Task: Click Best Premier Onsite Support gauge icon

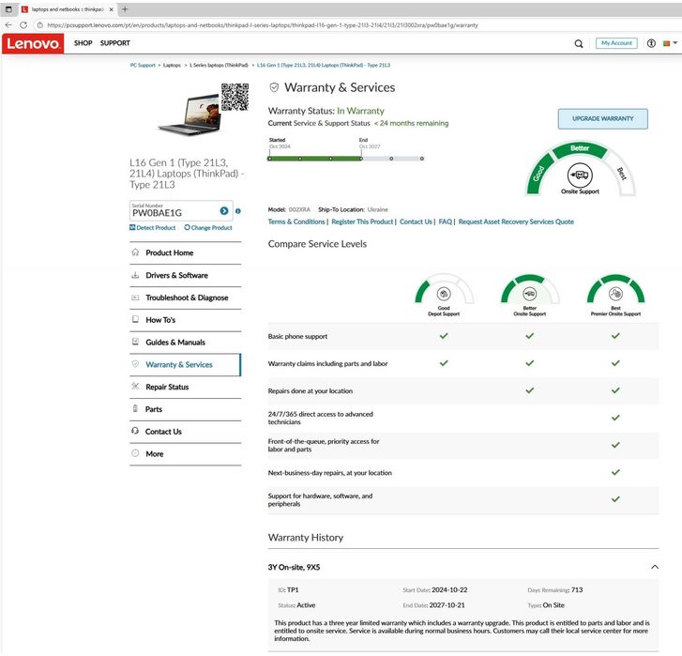Action: [x=615, y=294]
